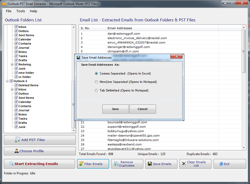Select dan@redwinggolf.com row
Screen dimensions: 250x184
160,34
